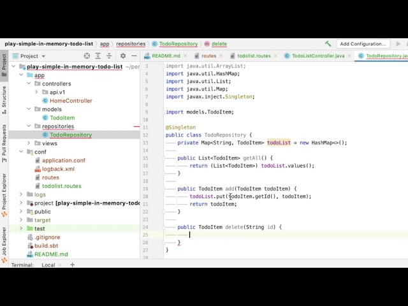Toggle folding of imports at line 3
408x306 pixels.
coord(163,66)
